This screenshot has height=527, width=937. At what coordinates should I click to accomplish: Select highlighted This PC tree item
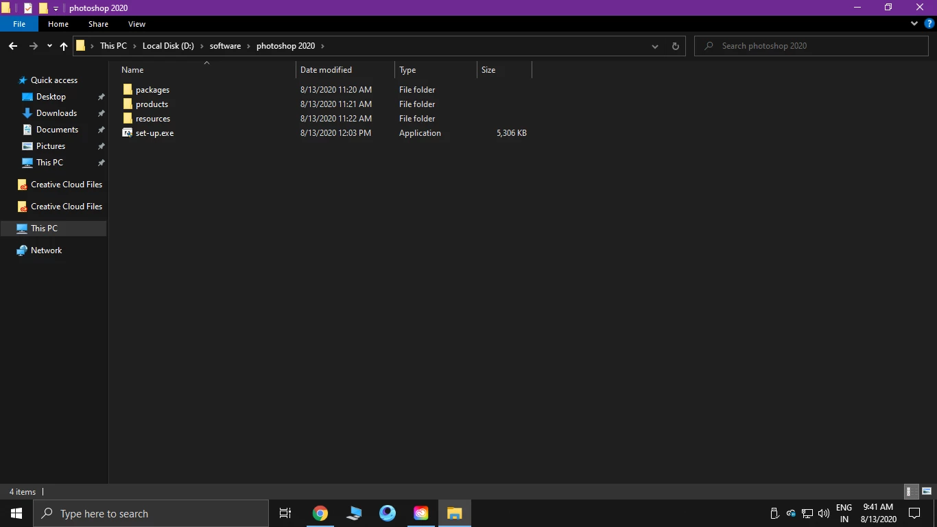click(x=54, y=229)
